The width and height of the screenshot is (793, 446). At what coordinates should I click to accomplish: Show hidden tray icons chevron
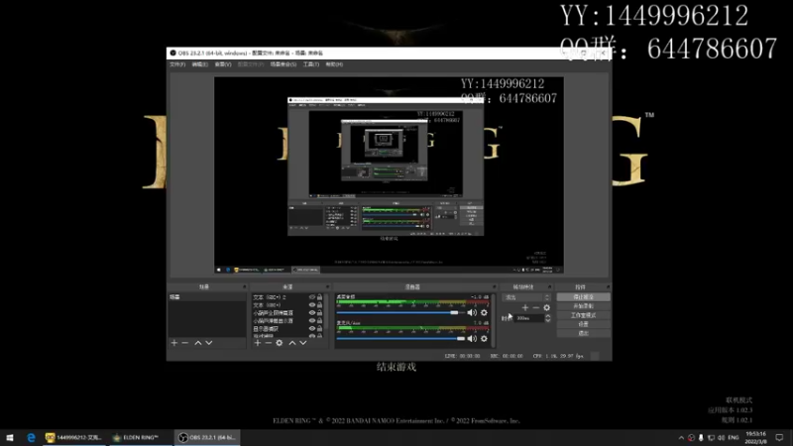(681, 437)
